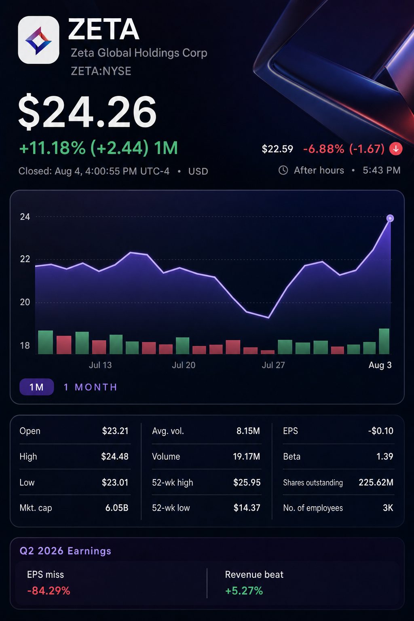
Task: Click the Low value $23.01
Action: click(115, 482)
